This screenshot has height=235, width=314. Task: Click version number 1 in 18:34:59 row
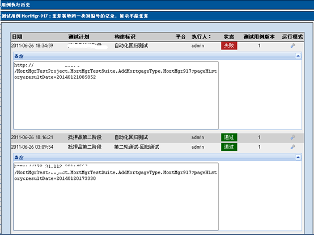click(x=259, y=46)
